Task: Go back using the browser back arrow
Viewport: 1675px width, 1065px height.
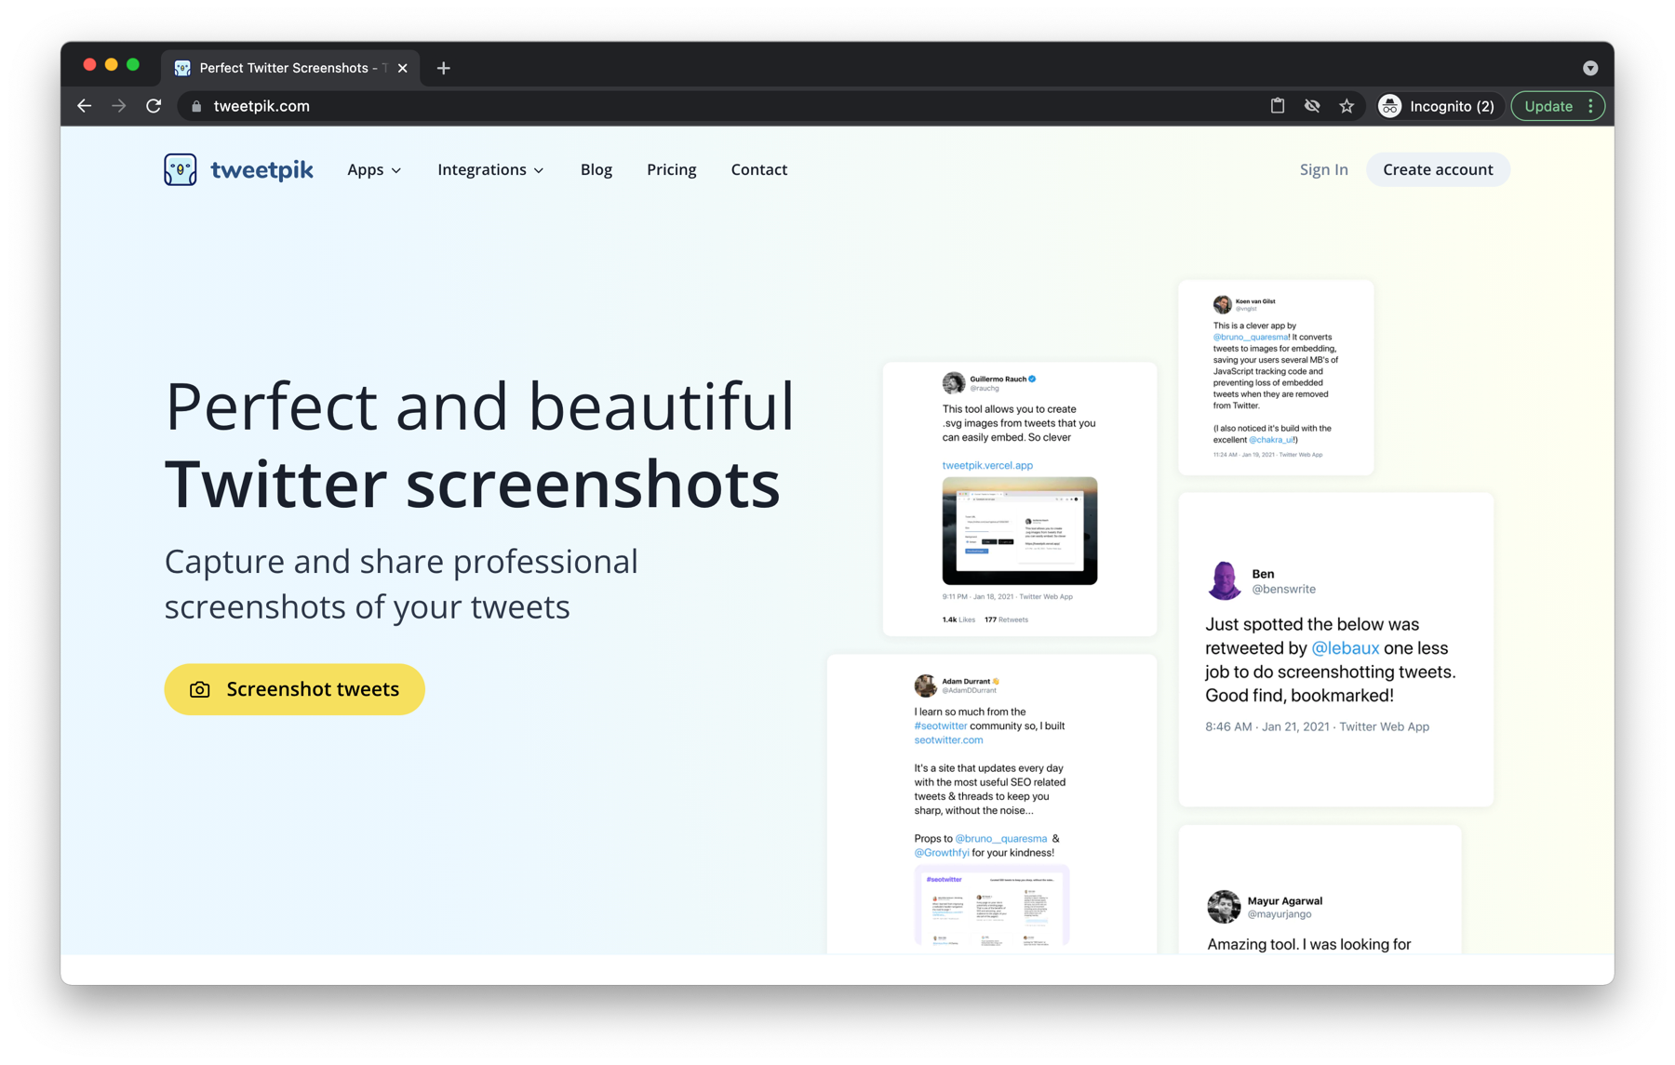Action: click(85, 106)
